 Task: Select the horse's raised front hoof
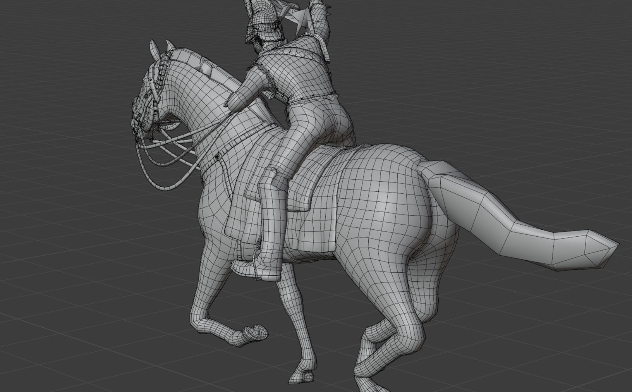pyautogui.click(x=256, y=333)
